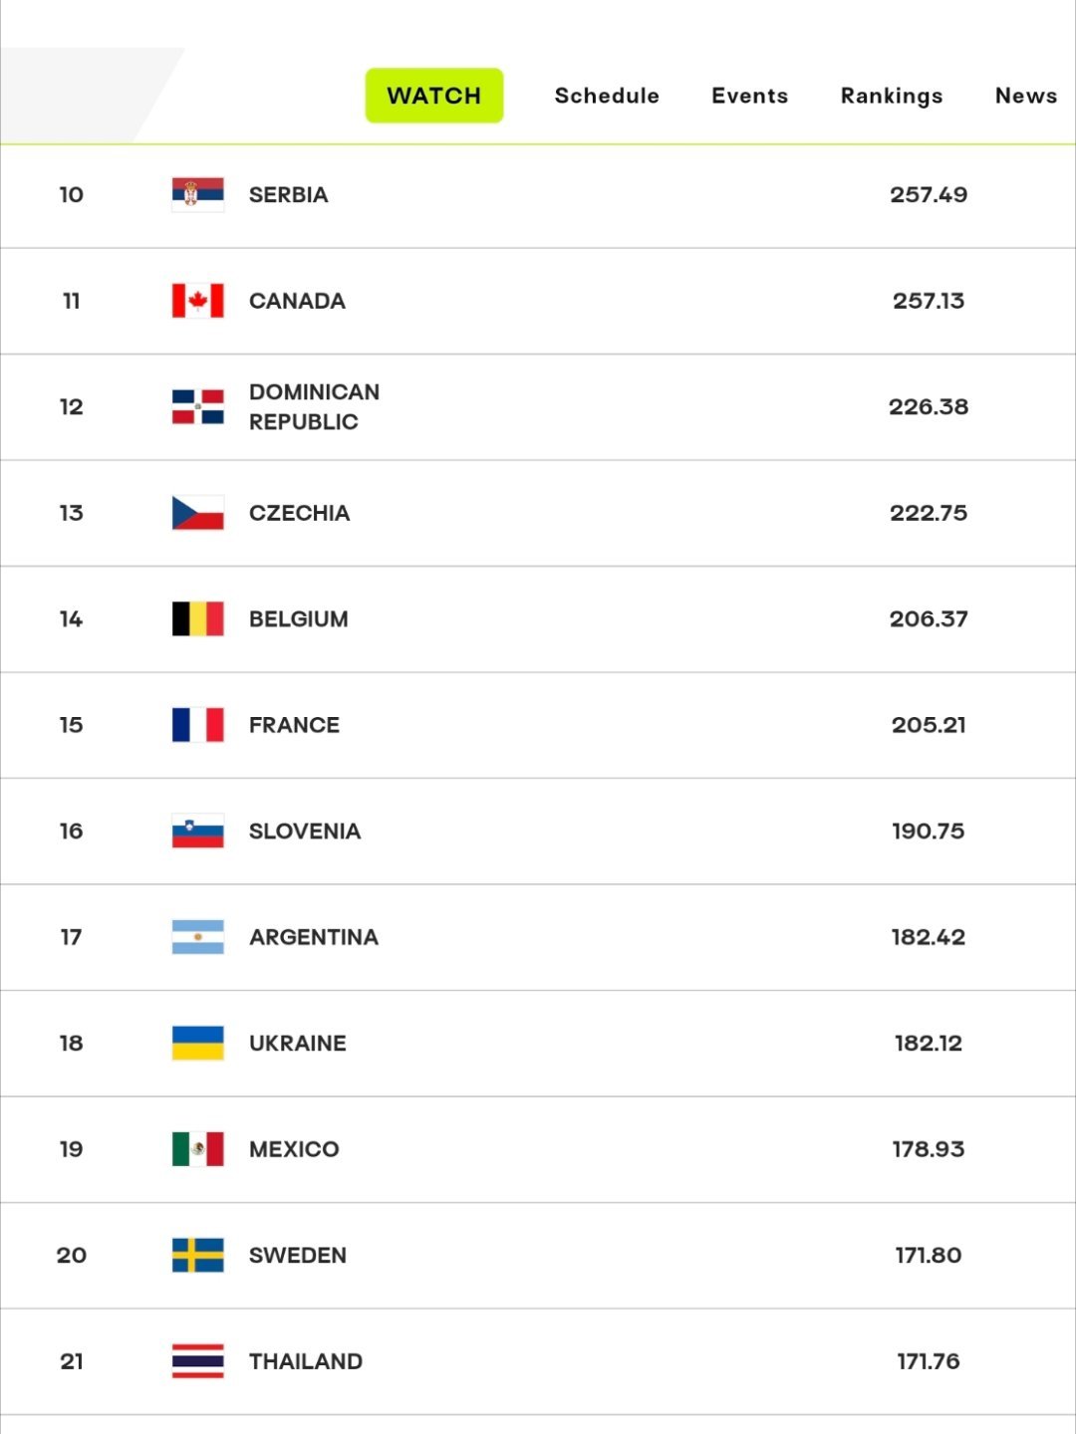Open the Events menu item
Viewport: 1076px width, 1434px height.
(x=749, y=96)
